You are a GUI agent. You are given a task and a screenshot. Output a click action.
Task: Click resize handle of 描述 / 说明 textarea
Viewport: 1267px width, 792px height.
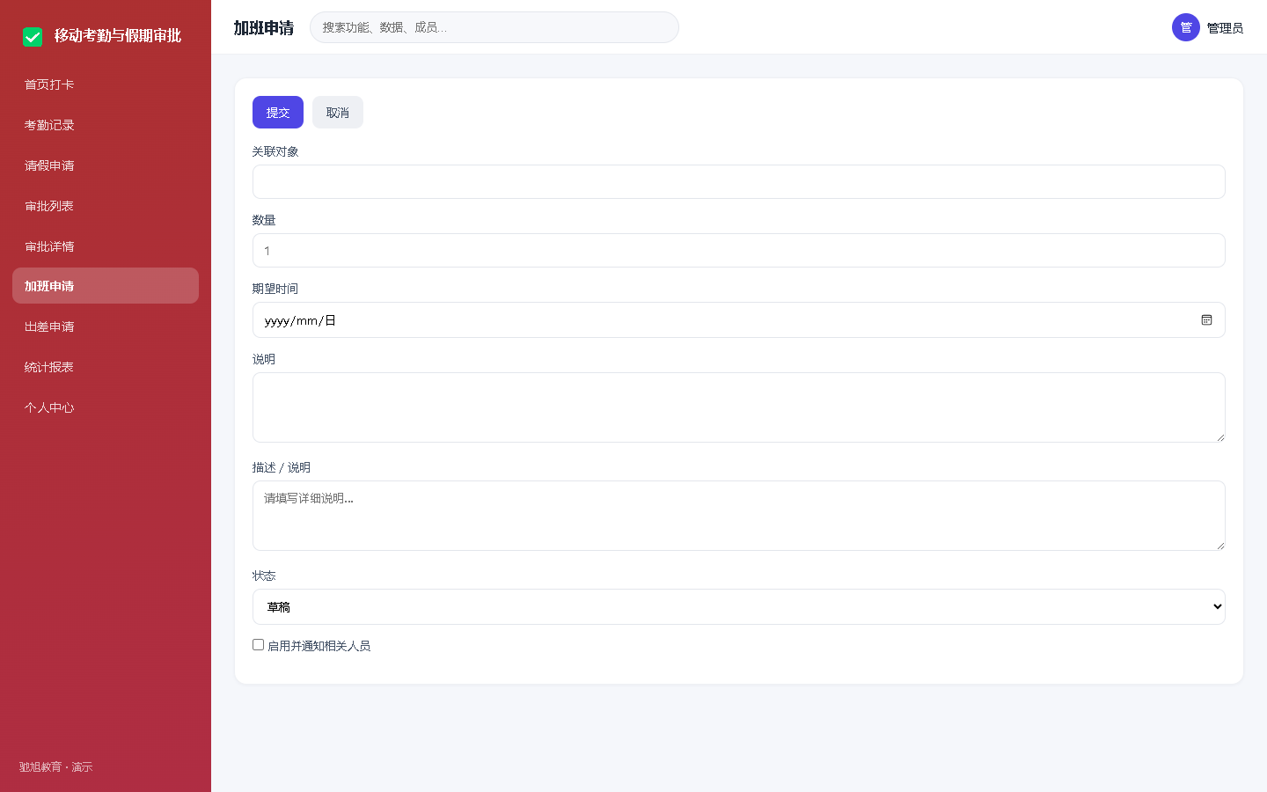1220,546
